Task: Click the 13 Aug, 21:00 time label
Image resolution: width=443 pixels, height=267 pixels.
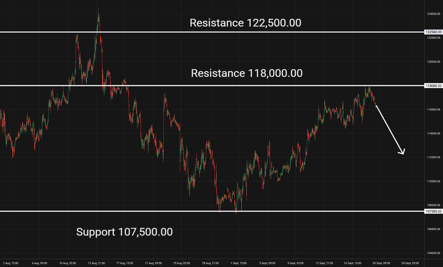Action: pyautogui.click(x=96, y=263)
